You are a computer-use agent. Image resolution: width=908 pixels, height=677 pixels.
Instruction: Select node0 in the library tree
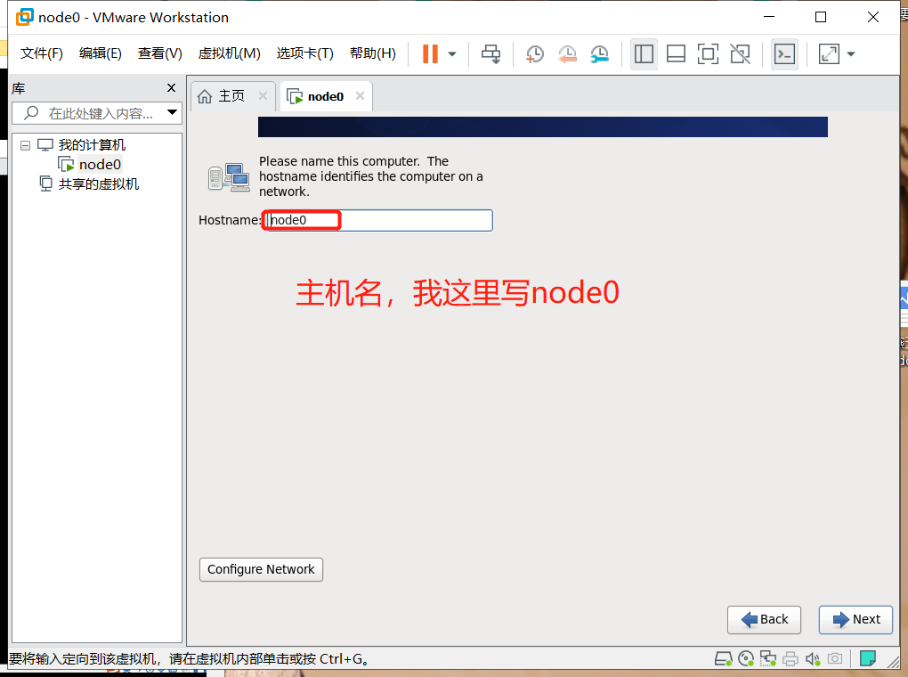[x=100, y=165]
